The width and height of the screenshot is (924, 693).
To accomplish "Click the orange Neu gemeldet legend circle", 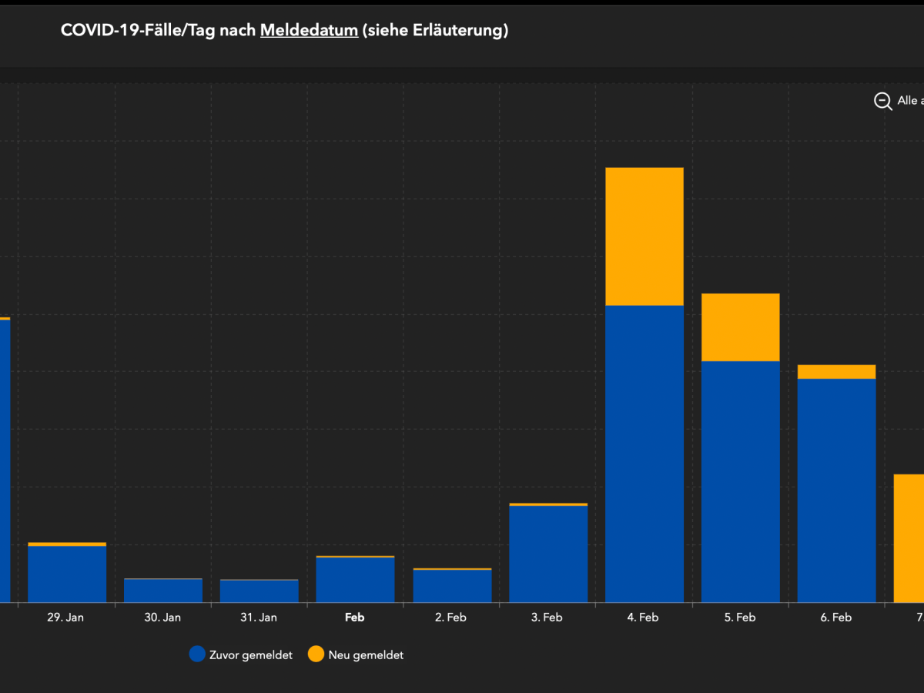I will [x=316, y=654].
